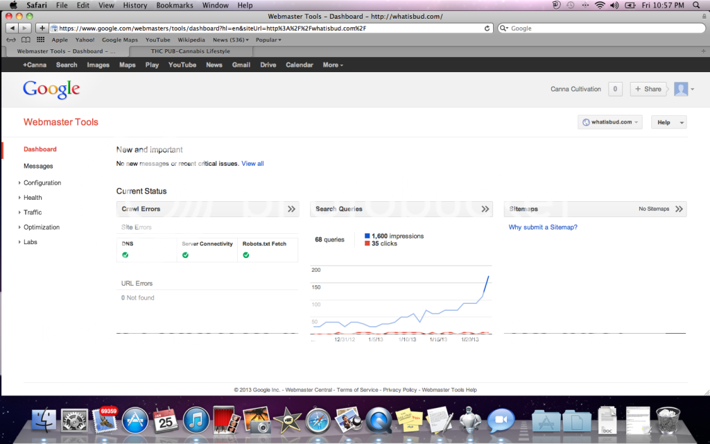Viewport: 710px width, 444px height.
Task: Click the Webmaster Tools heading link
Action: (61, 122)
